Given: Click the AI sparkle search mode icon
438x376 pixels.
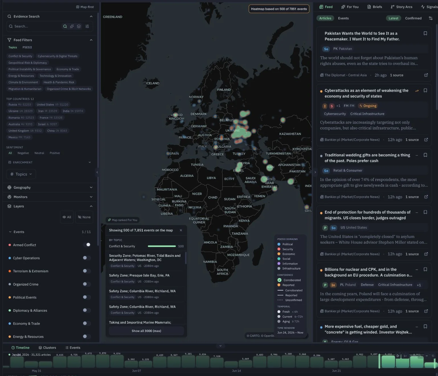Looking at the screenshot, I should click(72, 26).
